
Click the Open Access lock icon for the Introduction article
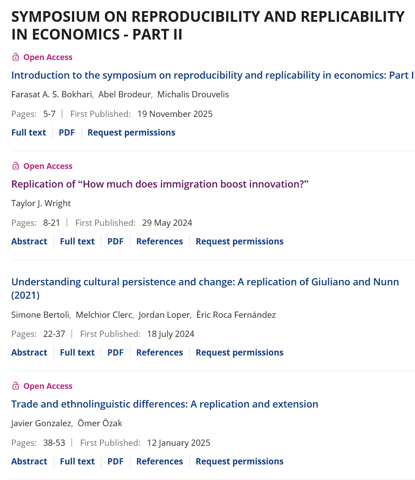(16, 57)
